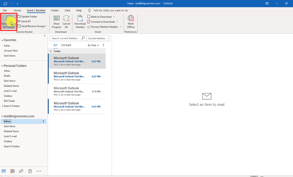Switch to Tasks view icon
Image resolution: width=293 pixels, height=177 pixels.
30,171
